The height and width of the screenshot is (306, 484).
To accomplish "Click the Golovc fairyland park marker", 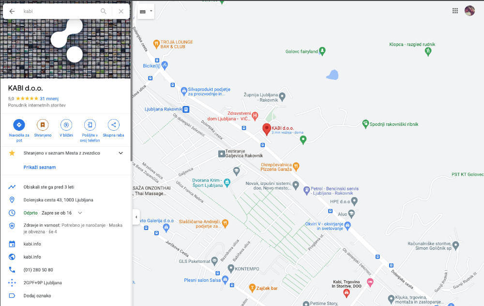I will coord(322,51).
